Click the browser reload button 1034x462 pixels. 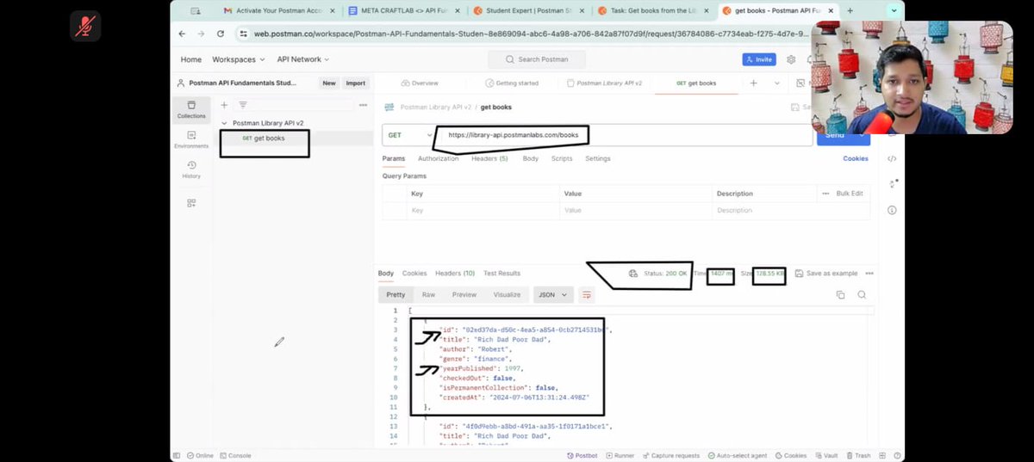pyautogui.click(x=221, y=34)
